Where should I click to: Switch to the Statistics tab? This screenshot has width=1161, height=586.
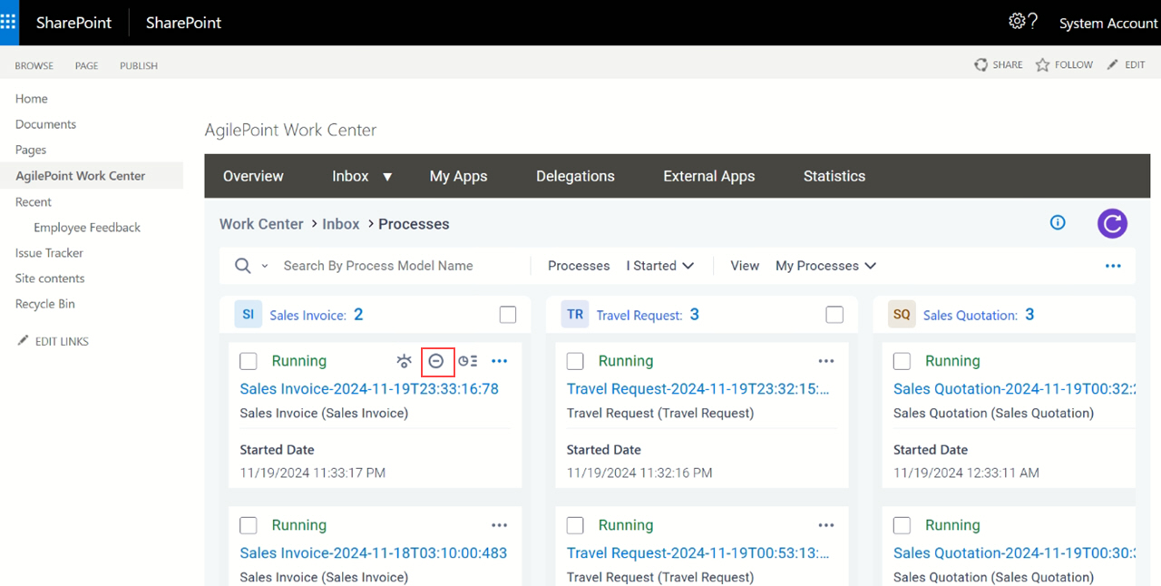pyautogui.click(x=834, y=176)
